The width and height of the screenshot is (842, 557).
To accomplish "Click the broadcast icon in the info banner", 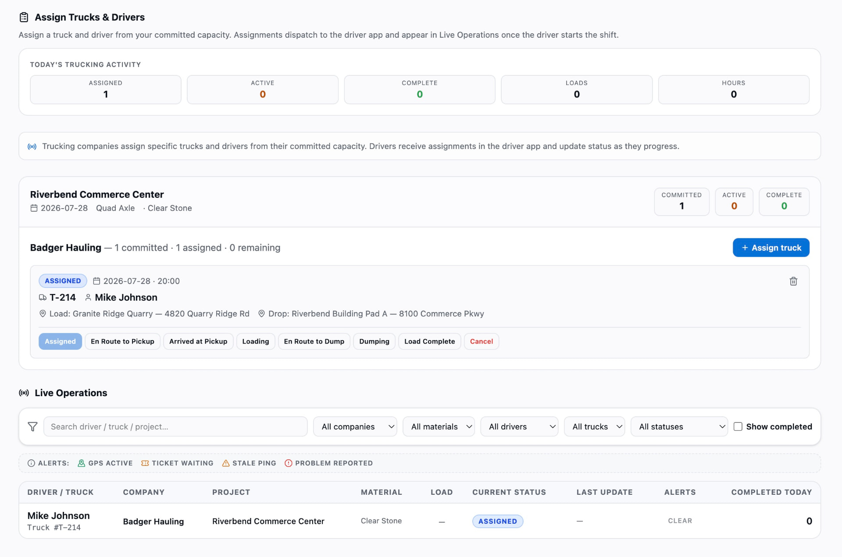I will click(32, 146).
